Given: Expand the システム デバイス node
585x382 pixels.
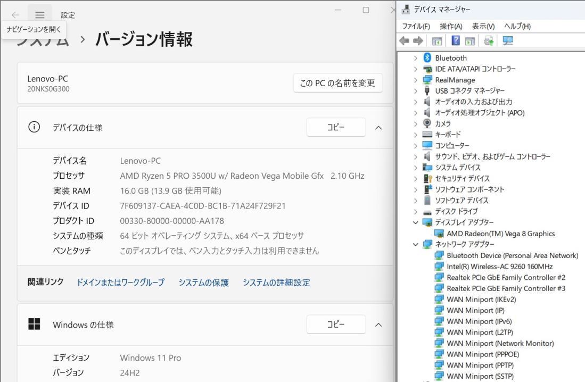Looking at the screenshot, I should (x=415, y=168).
